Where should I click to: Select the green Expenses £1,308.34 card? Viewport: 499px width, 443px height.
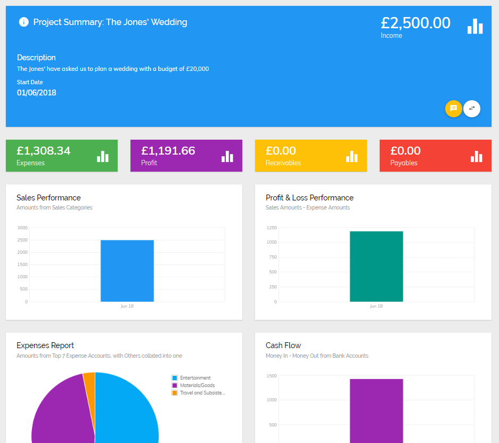pyautogui.click(x=62, y=156)
